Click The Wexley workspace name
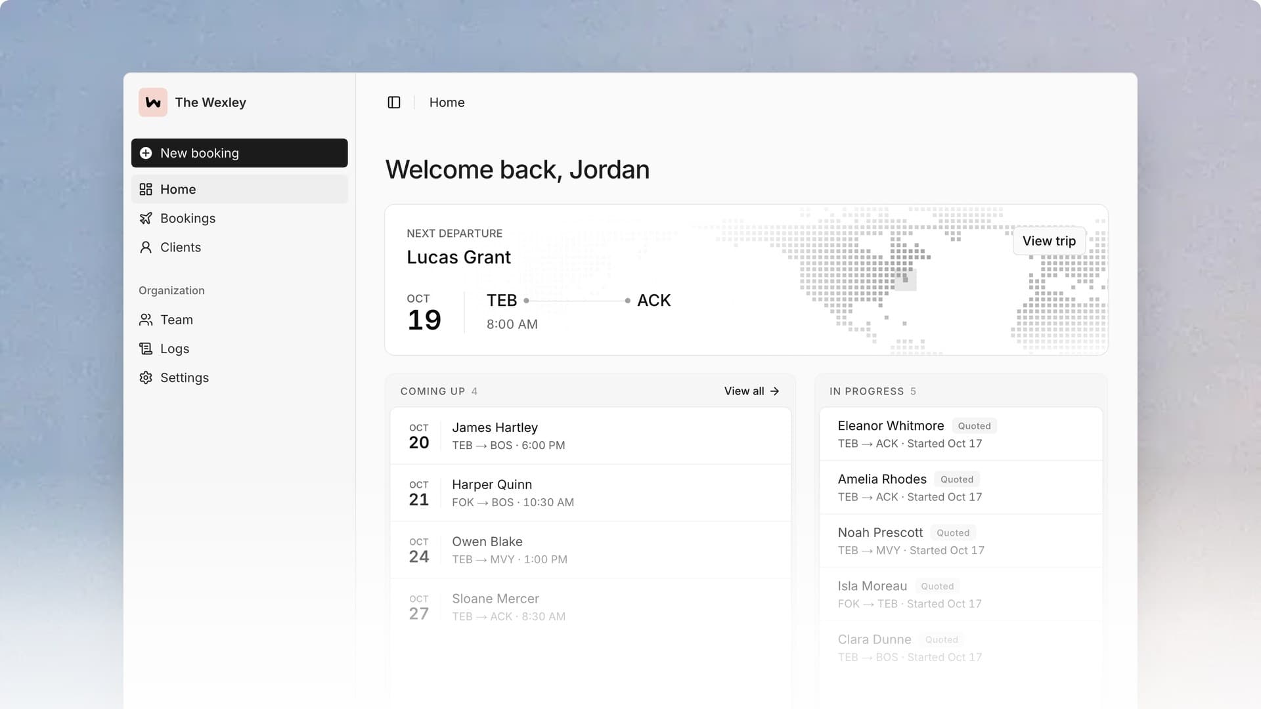This screenshot has height=709, width=1261. point(210,102)
